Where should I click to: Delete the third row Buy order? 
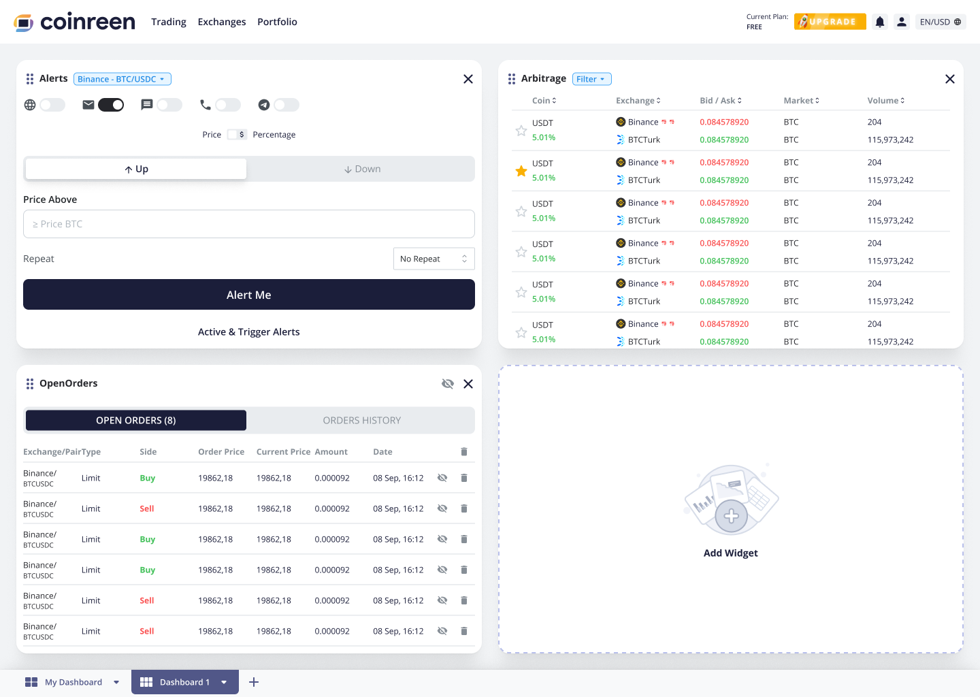(464, 539)
